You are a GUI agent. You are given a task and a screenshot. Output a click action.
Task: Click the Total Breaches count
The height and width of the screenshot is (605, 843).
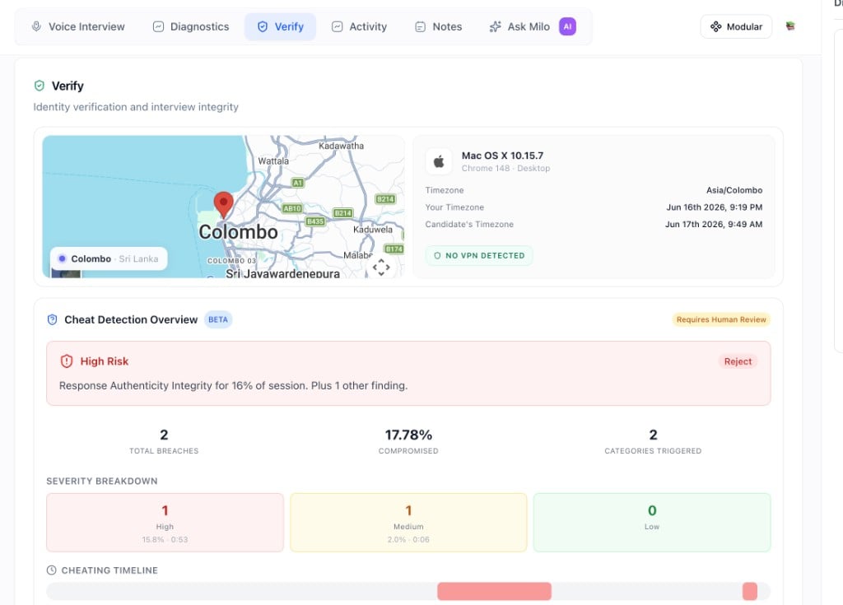pos(164,435)
